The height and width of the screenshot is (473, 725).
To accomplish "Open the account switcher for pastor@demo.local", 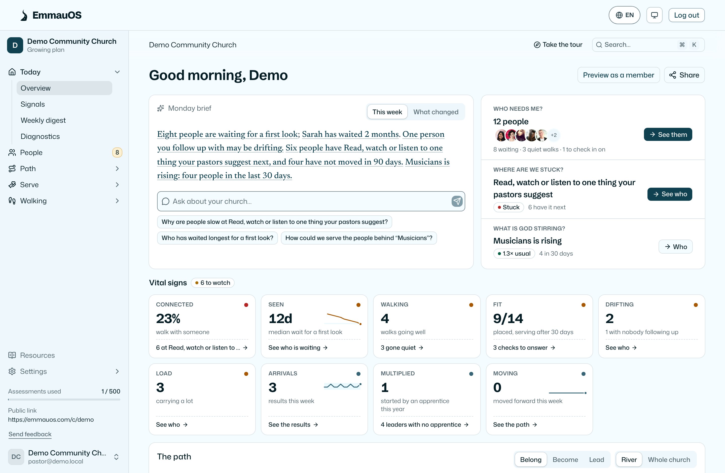I will (64, 457).
